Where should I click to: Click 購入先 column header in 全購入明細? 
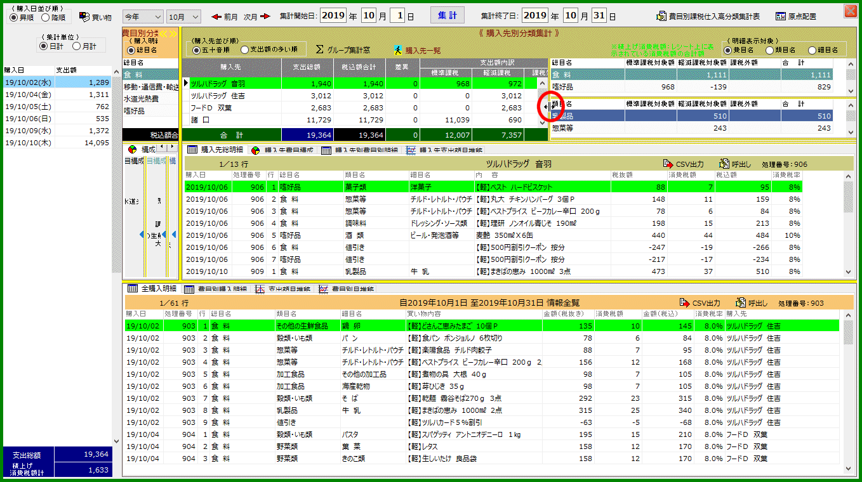coord(782,314)
